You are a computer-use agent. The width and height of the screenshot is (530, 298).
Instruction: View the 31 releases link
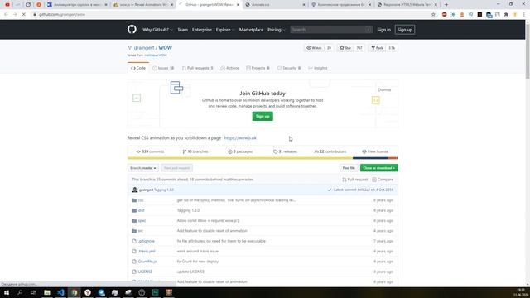click(x=285, y=151)
